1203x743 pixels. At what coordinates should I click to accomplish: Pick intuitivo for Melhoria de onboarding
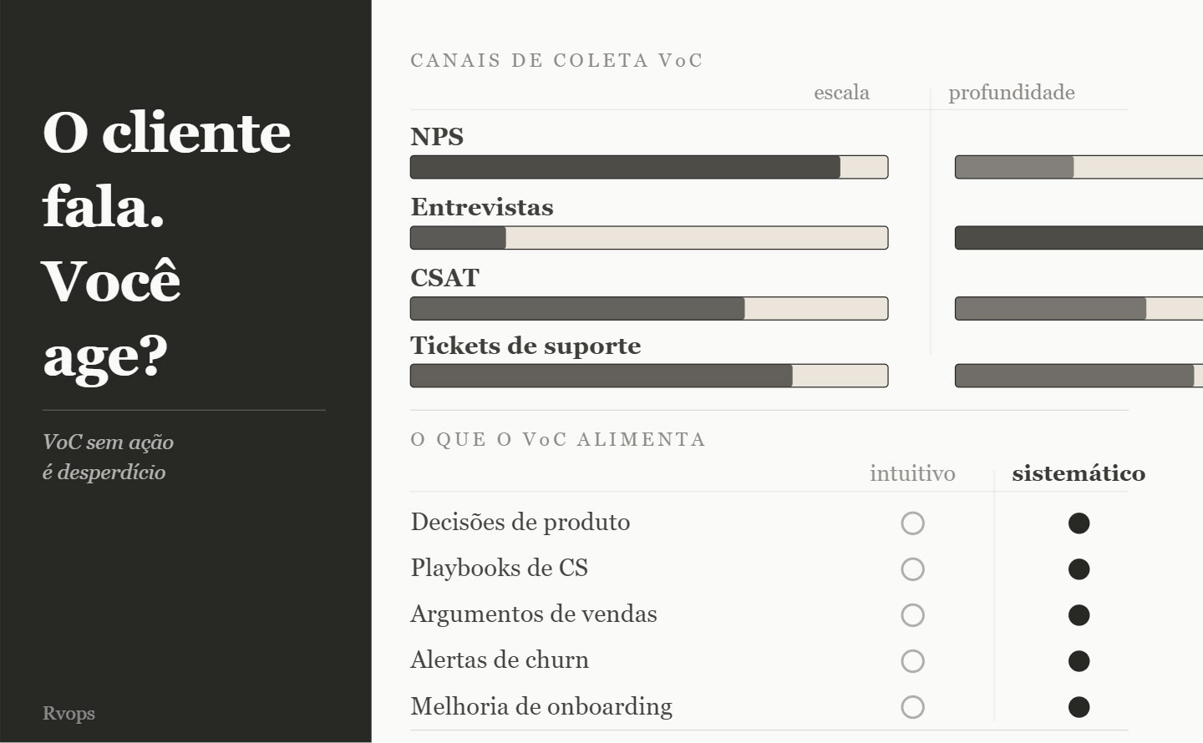click(x=912, y=707)
